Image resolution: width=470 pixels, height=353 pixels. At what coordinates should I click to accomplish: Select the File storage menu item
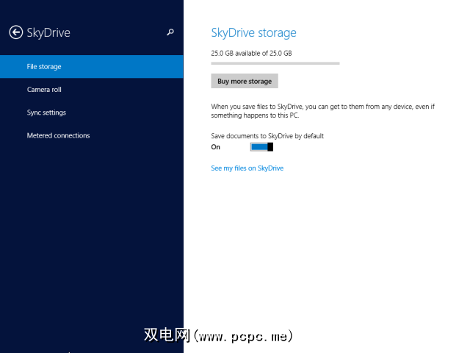[91, 67]
